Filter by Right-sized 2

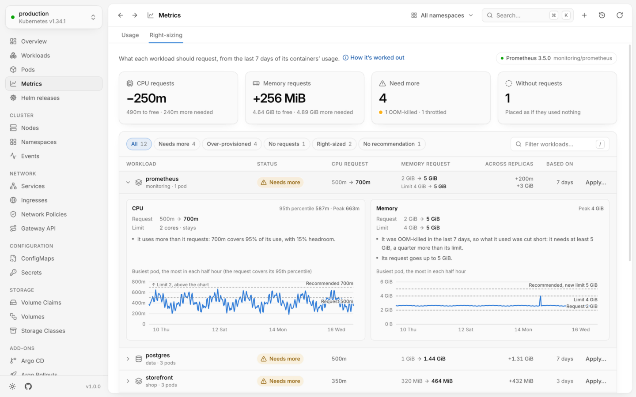334,144
